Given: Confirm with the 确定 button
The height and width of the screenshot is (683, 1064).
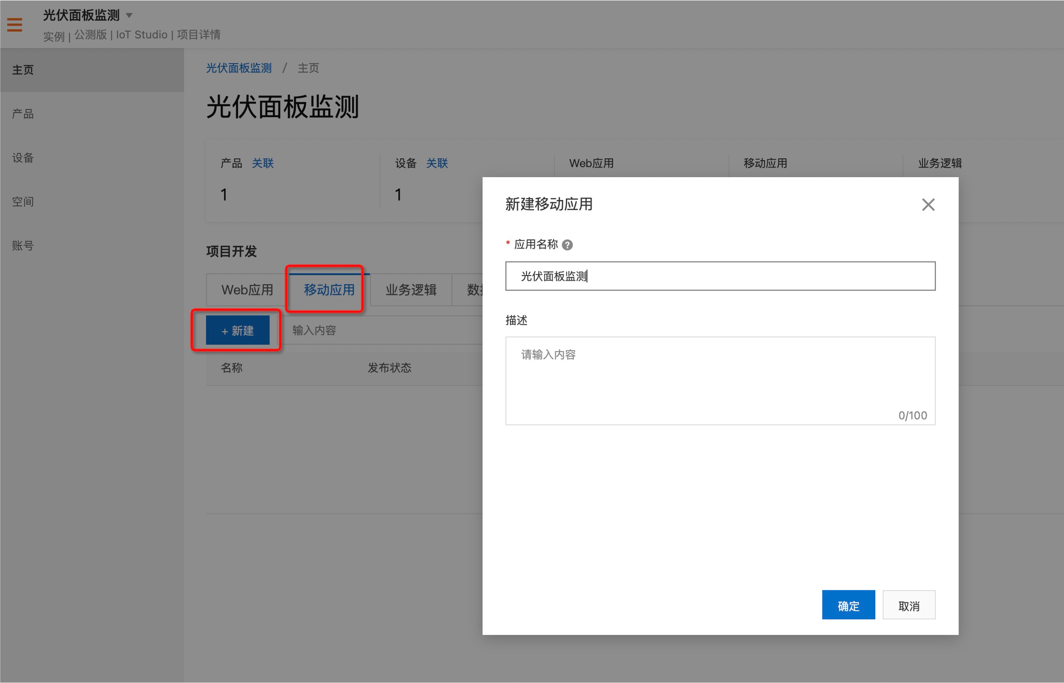Looking at the screenshot, I should (x=849, y=605).
